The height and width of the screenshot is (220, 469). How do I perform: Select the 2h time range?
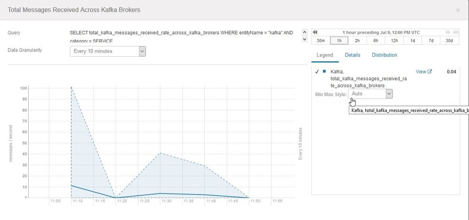pyautogui.click(x=357, y=41)
